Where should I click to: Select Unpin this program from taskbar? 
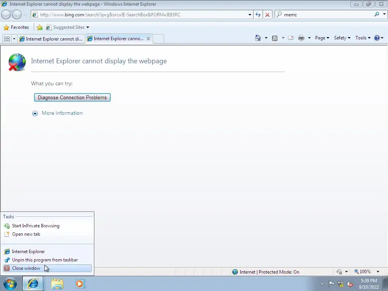[x=47, y=260]
